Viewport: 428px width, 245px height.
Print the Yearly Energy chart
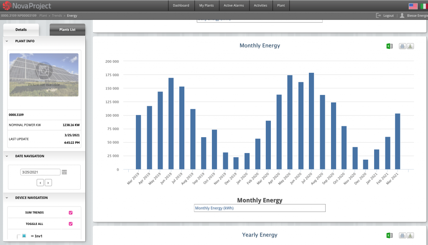[x=403, y=235]
